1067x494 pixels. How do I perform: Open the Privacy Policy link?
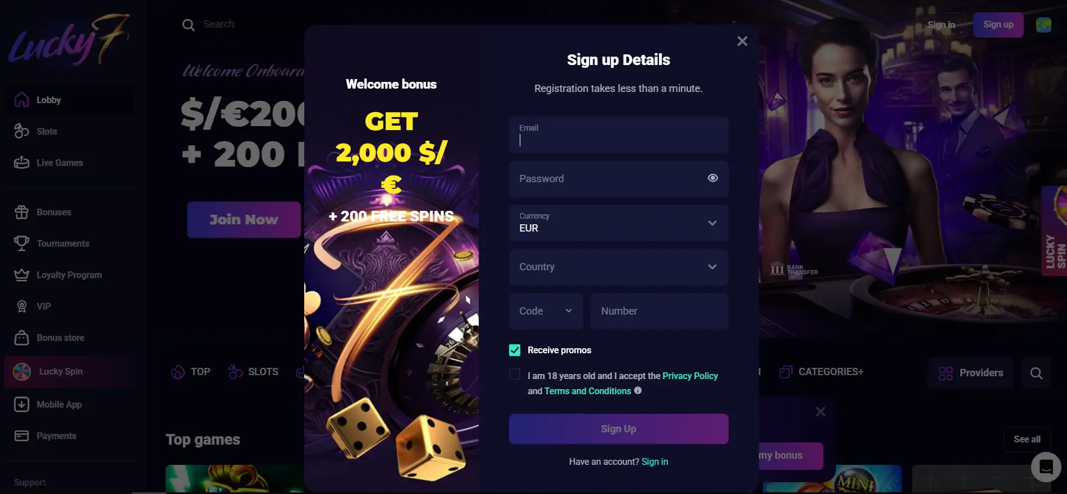click(x=690, y=376)
